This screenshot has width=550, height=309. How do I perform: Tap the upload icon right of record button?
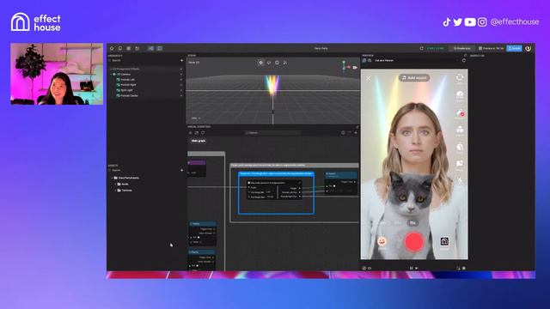[444, 241]
